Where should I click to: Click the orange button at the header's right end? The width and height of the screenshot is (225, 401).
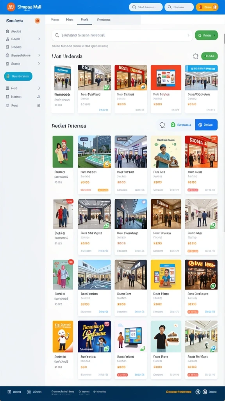[207, 7]
